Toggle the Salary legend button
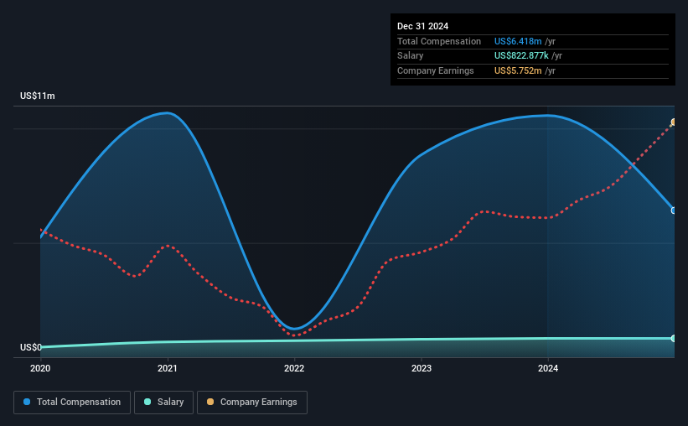The image size is (688, 426). click(163, 403)
